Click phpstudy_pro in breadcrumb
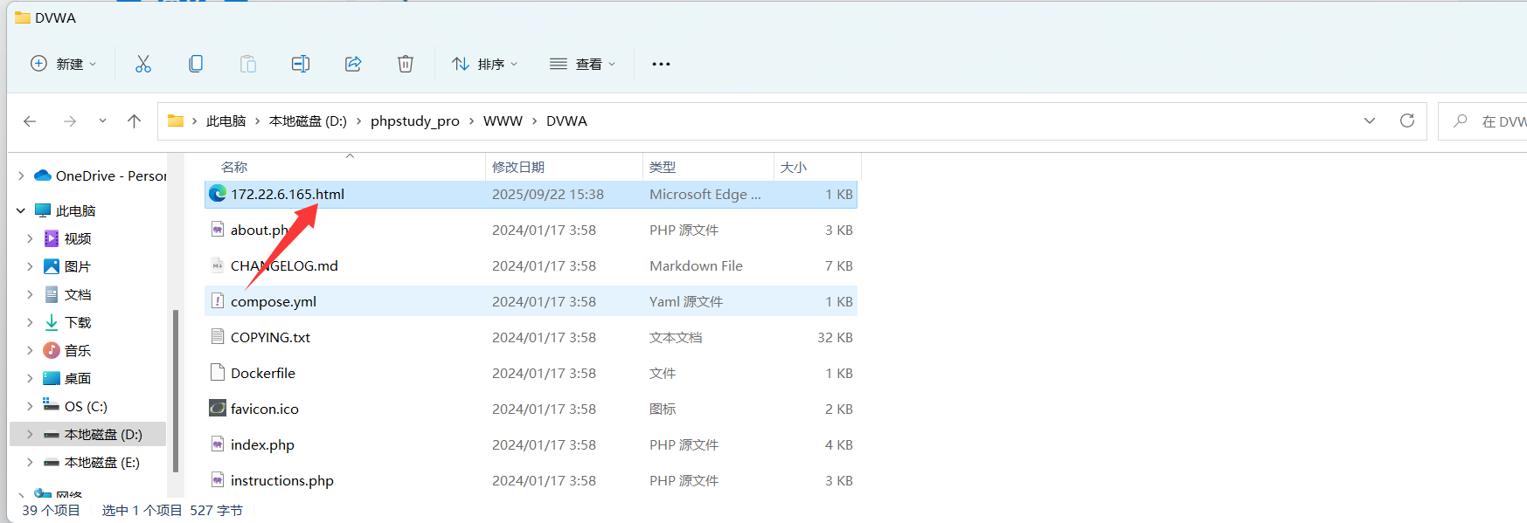Viewport: 1527px width, 523px height. [415, 120]
